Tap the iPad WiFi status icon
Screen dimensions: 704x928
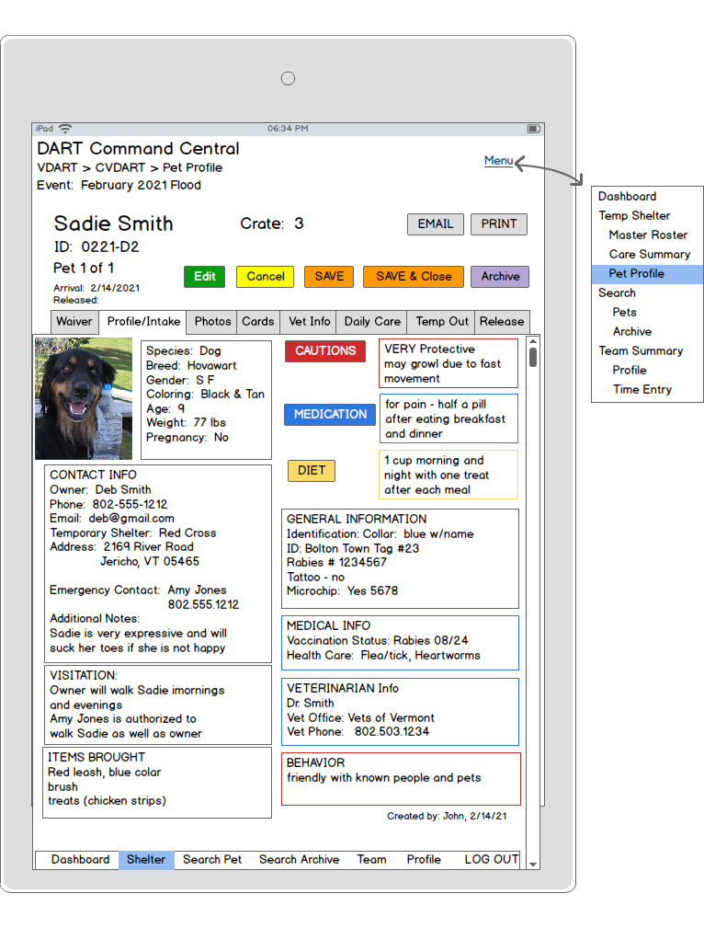click(x=65, y=129)
